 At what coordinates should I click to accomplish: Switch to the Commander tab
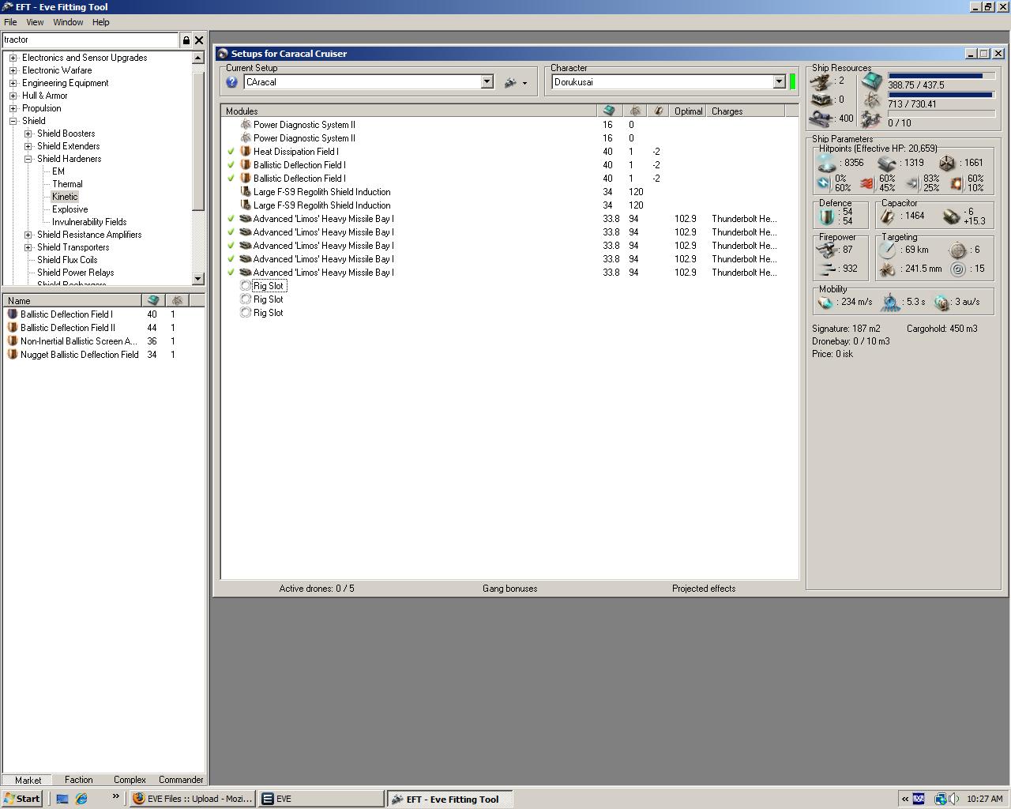(181, 780)
